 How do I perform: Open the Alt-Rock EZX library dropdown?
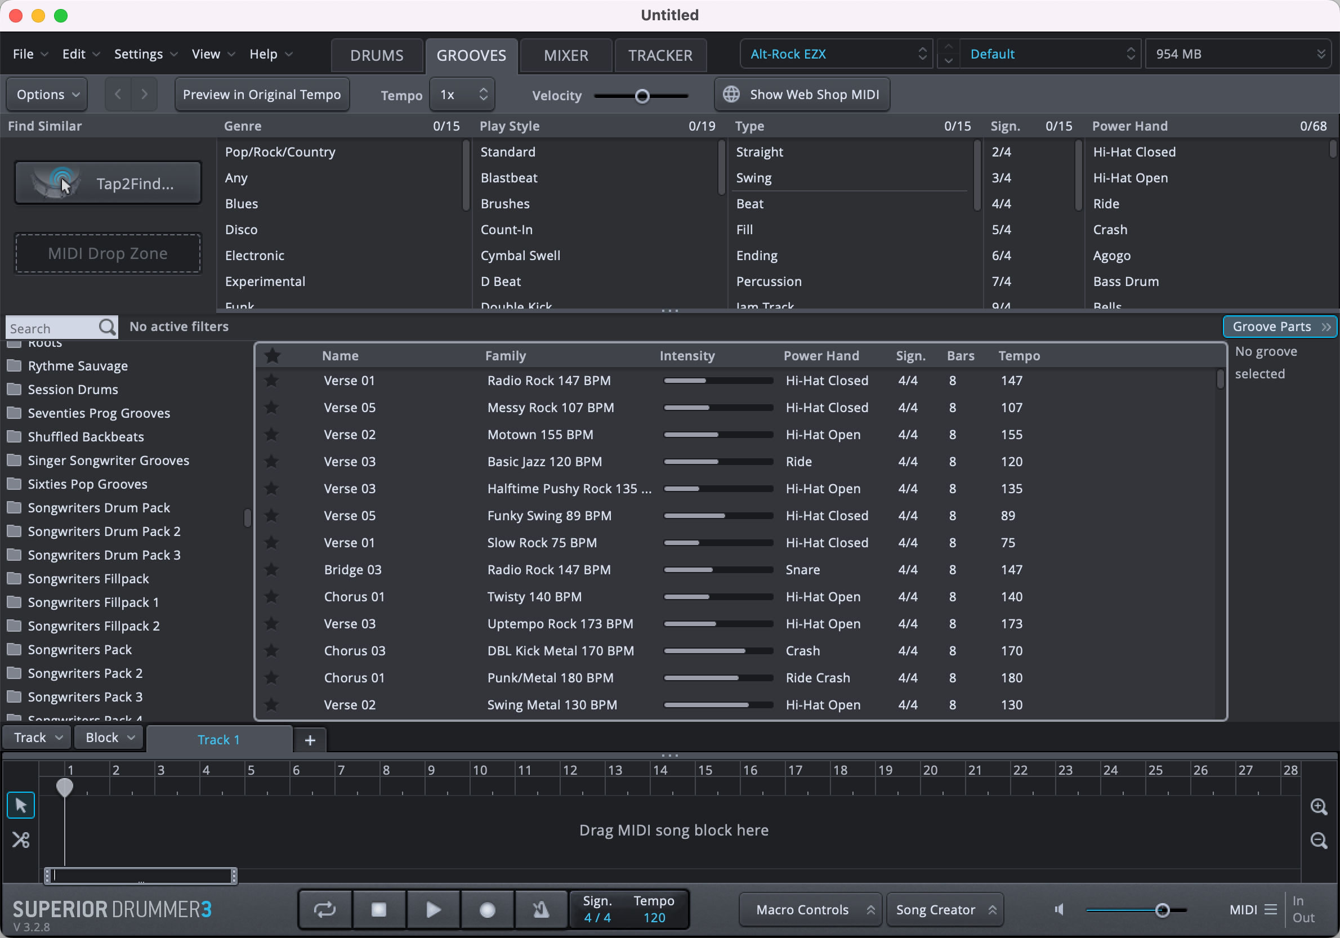(836, 54)
